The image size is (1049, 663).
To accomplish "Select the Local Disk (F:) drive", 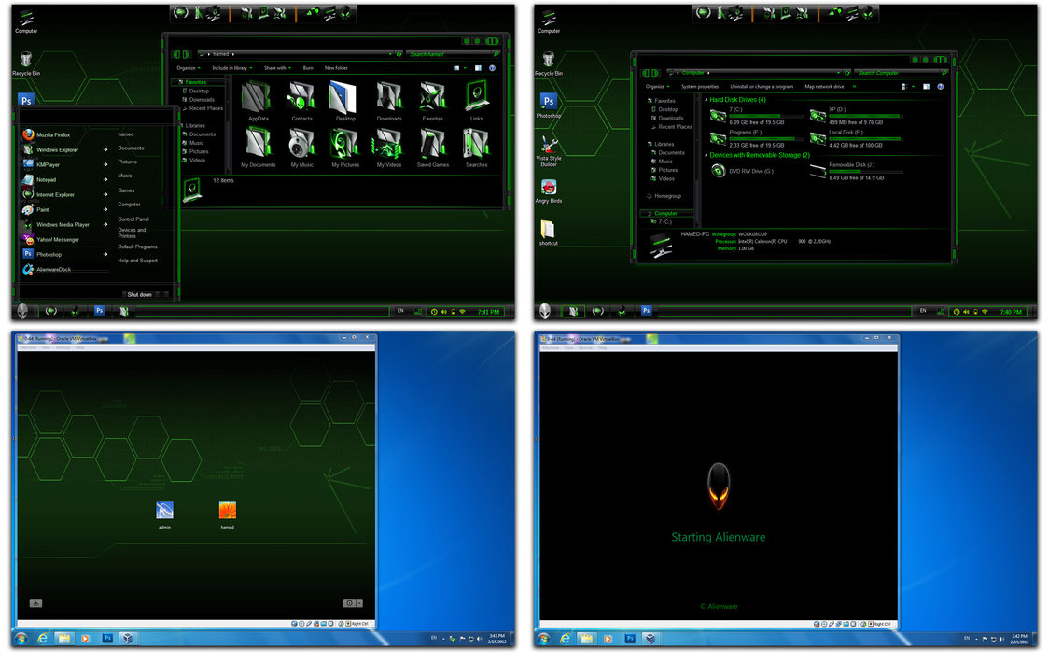I will click(857, 138).
